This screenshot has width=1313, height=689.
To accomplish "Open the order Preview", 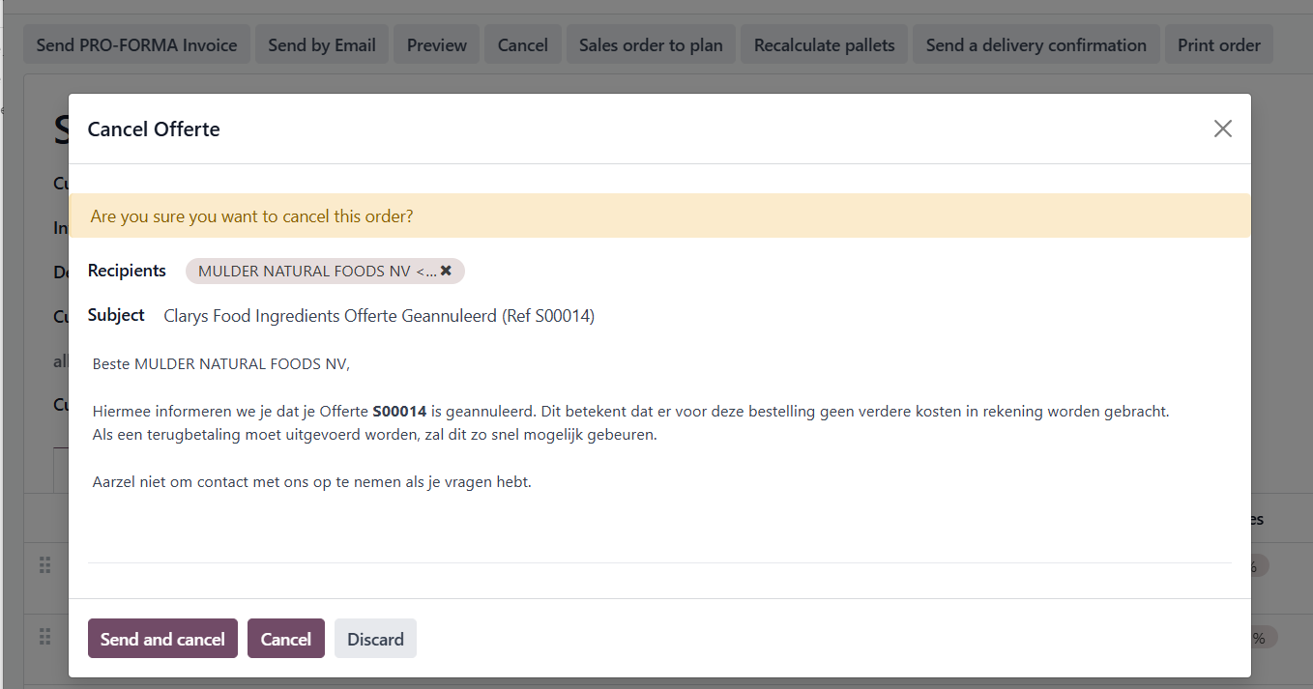I will pyautogui.click(x=436, y=45).
